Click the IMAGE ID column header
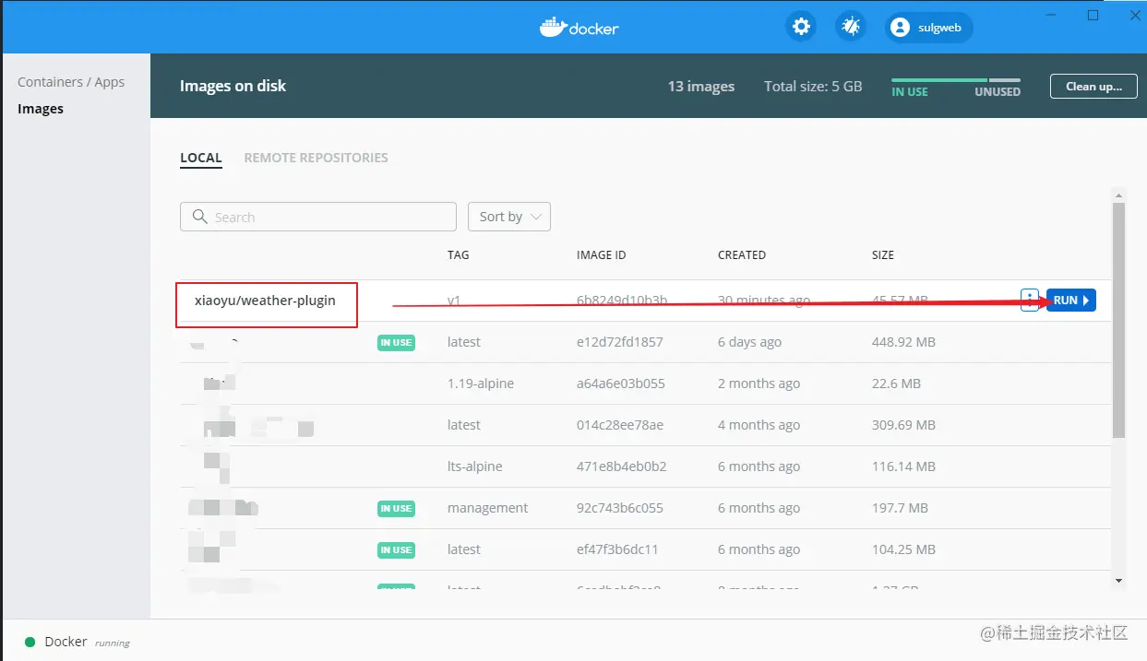This screenshot has height=661, width=1147. [x=602, y=255]
